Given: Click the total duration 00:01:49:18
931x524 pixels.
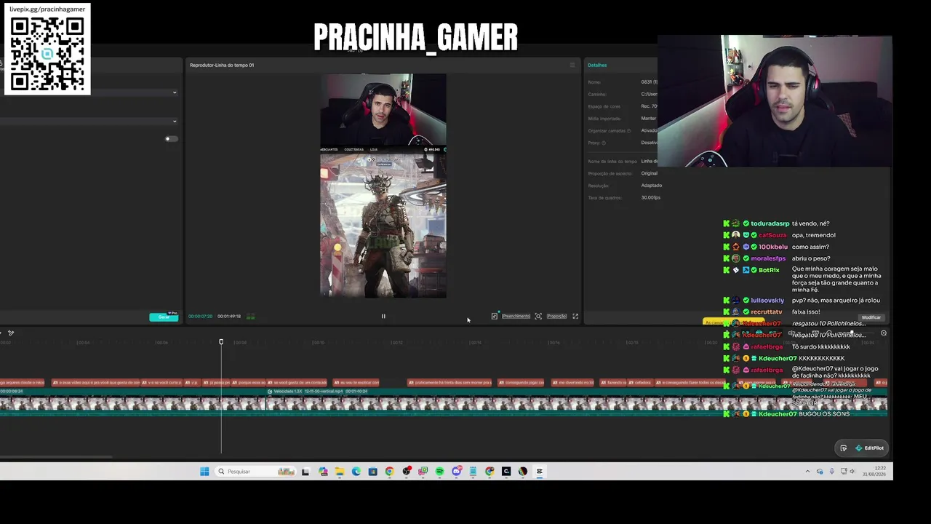Looking at the screenshot, I should pos(229,317).
